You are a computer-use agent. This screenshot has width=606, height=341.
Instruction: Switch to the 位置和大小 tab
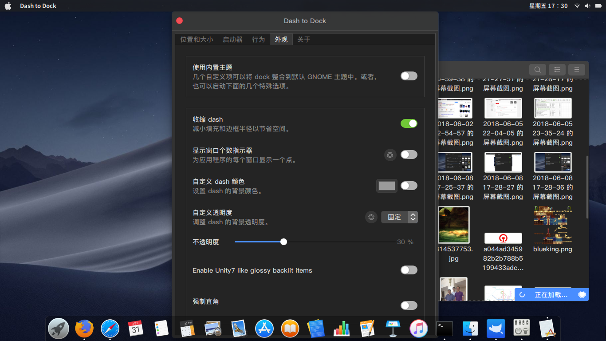pos(197,39)
